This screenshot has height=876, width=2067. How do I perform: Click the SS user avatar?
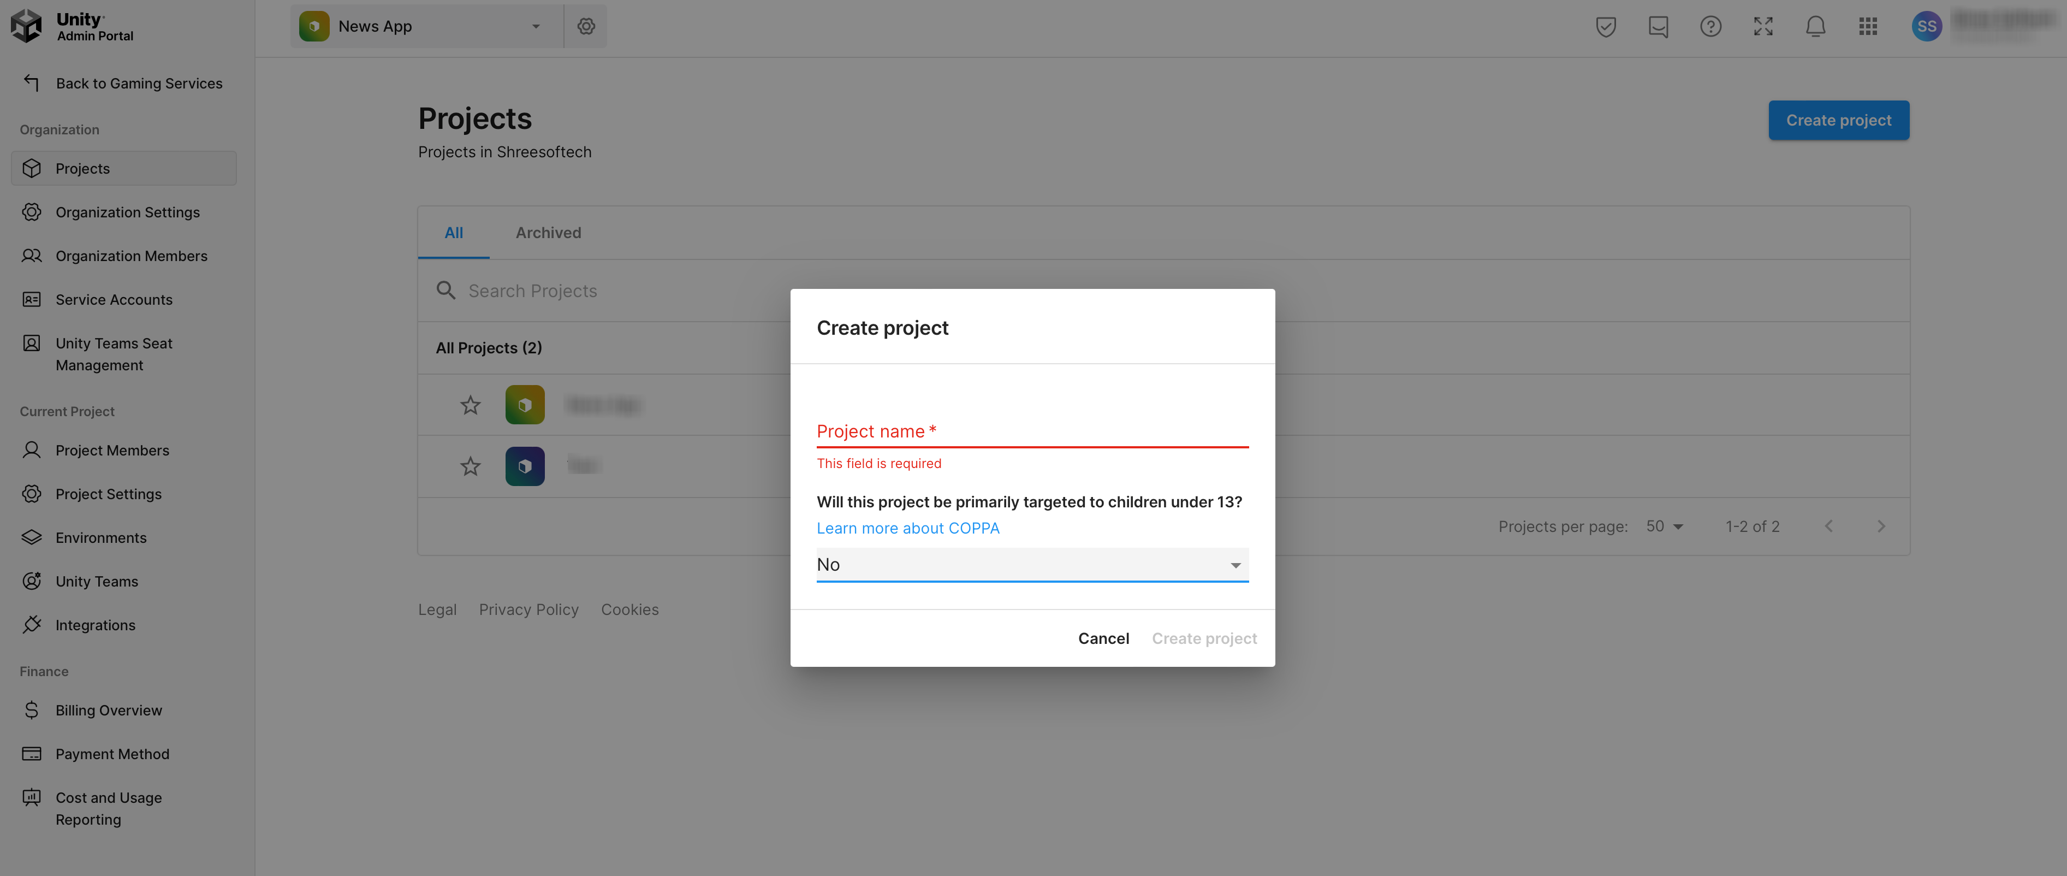[1926, 27]
